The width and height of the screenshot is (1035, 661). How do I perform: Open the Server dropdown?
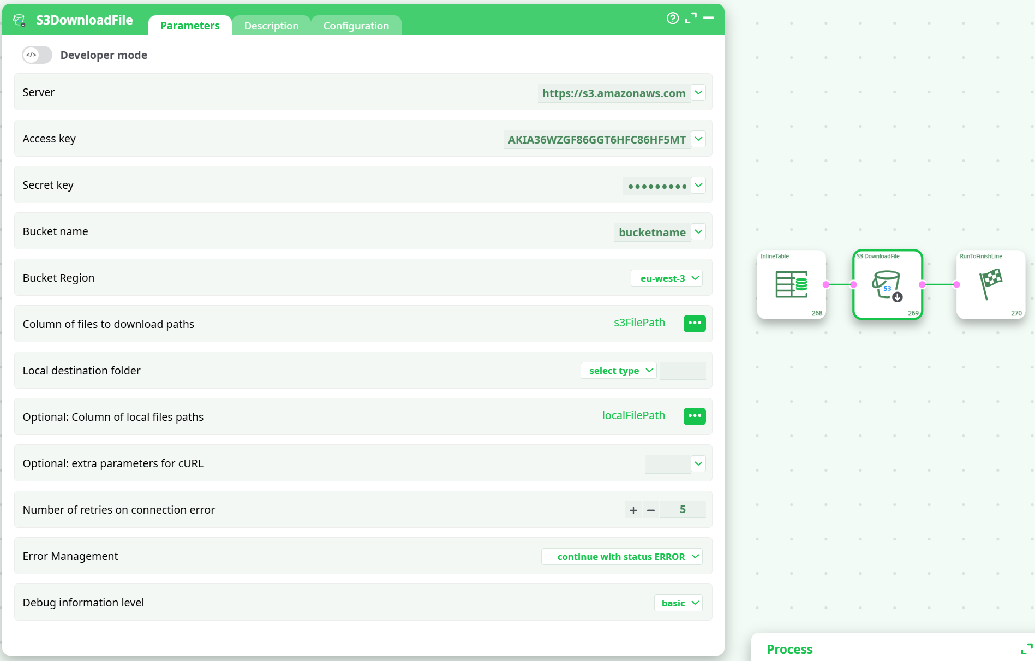coord(698,92)
